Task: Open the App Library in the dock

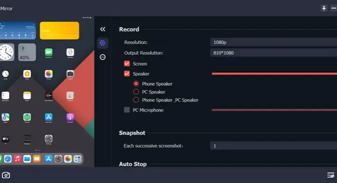Action: pyautogui.click(x=77, y=159)
